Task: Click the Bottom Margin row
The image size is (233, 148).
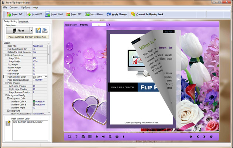Action: pos(26,67)
